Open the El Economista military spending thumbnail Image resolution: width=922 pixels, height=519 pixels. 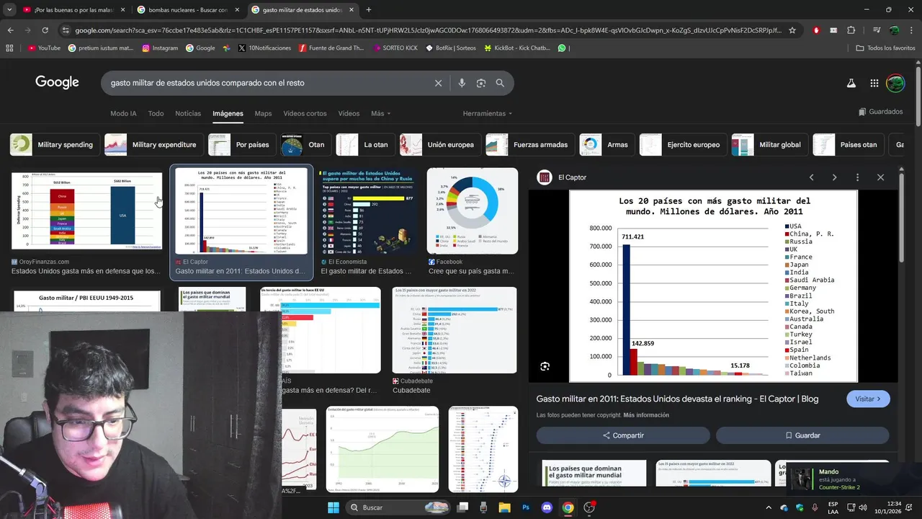(x=367, y=210)
